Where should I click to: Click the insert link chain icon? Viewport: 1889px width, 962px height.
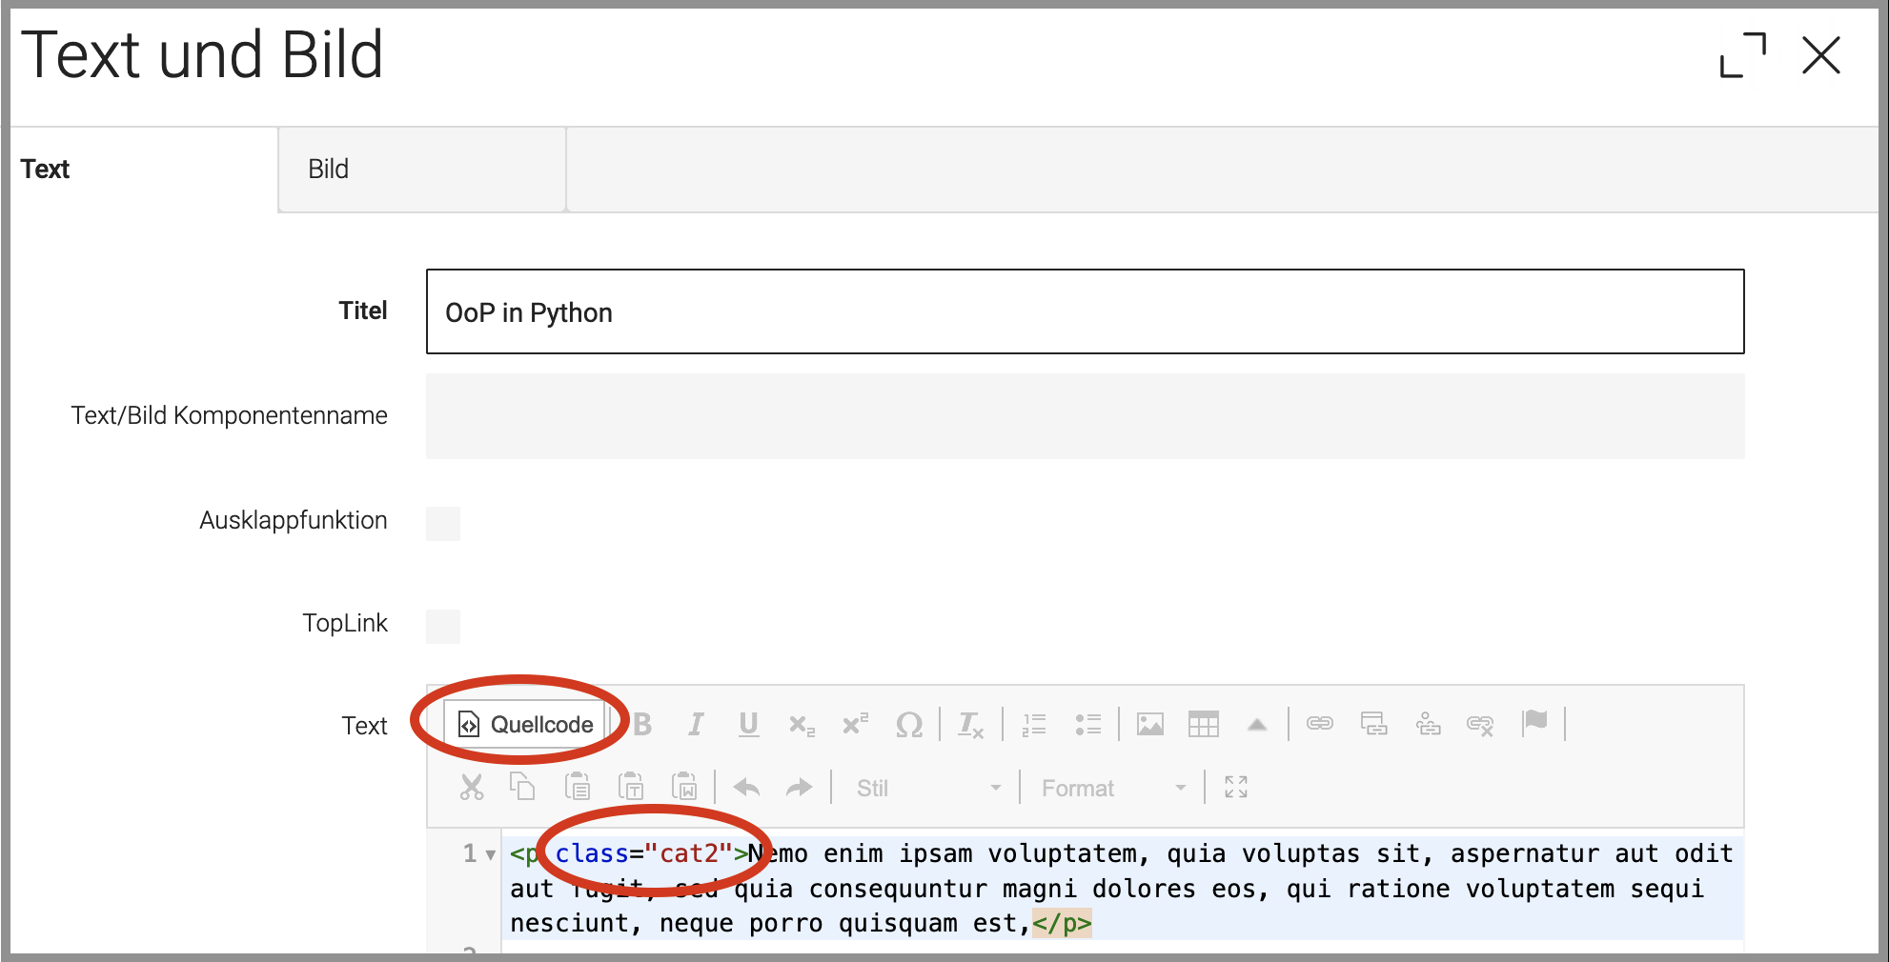(x=1319, y=724)
